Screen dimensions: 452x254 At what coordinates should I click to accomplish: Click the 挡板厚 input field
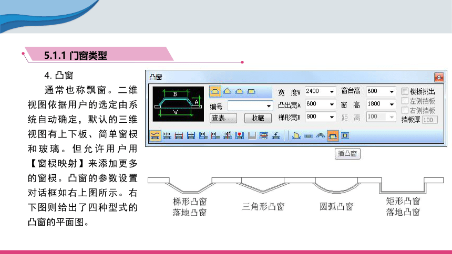(430, 120)
